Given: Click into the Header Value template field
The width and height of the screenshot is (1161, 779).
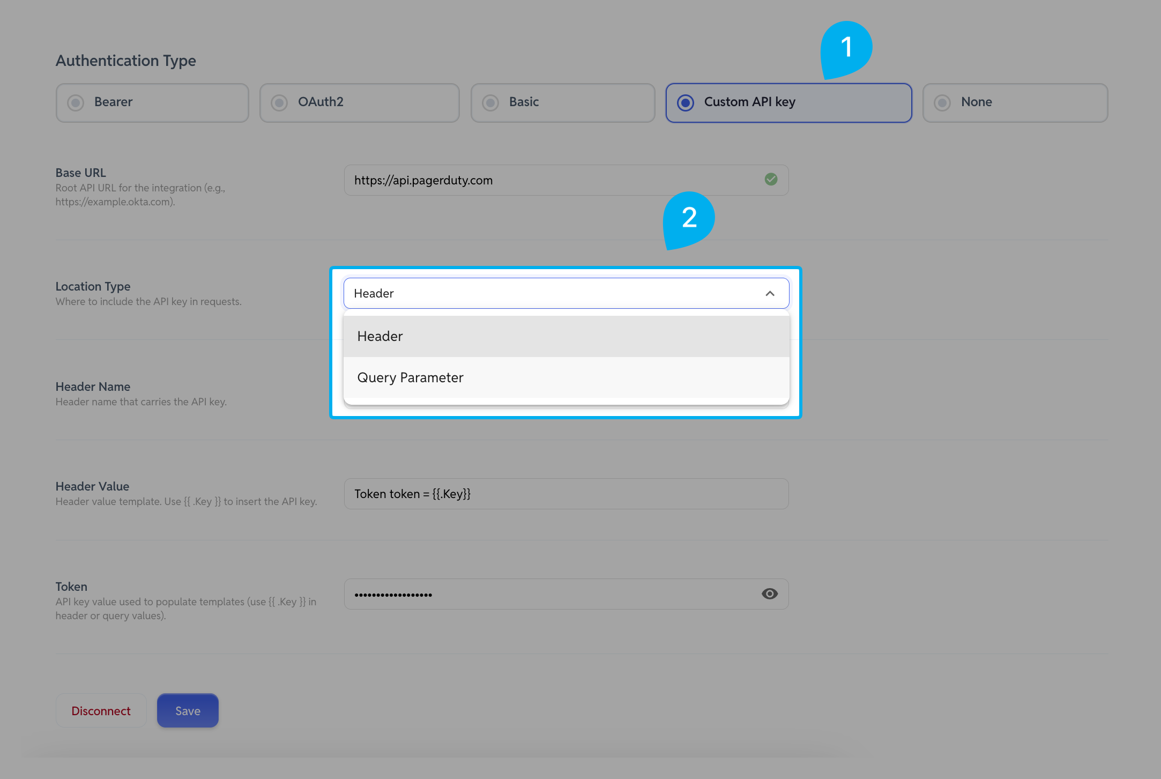Looking at the screenshot, I should (566, 494).
